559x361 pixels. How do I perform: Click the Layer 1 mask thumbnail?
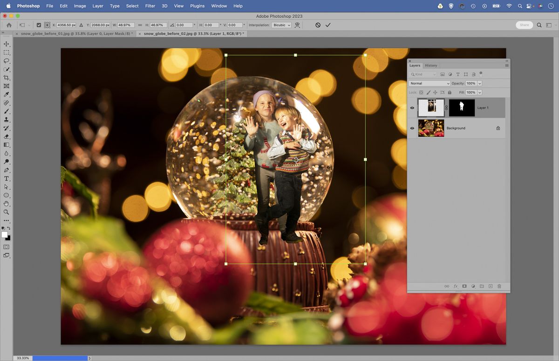tap(461, 107)
